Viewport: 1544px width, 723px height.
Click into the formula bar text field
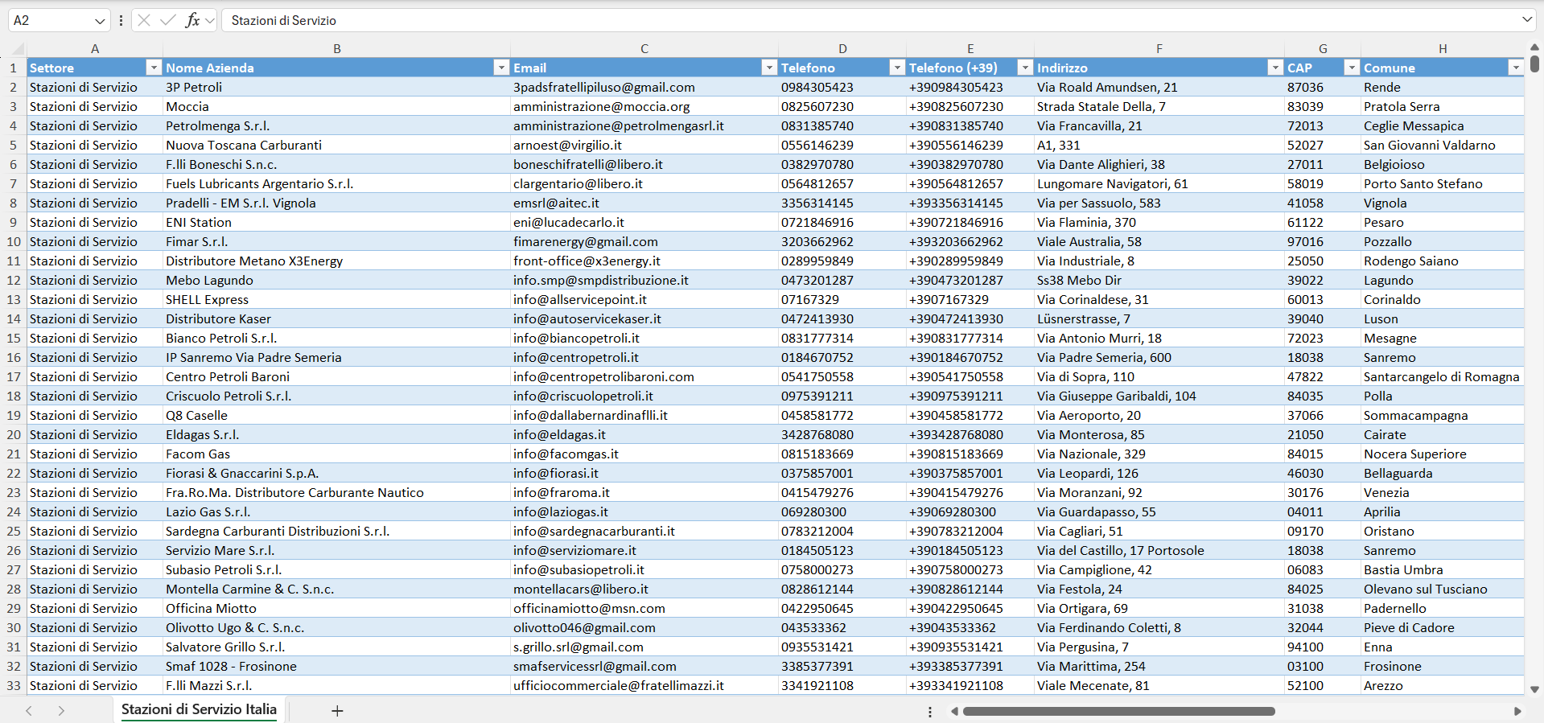click(x=869, y=20)
